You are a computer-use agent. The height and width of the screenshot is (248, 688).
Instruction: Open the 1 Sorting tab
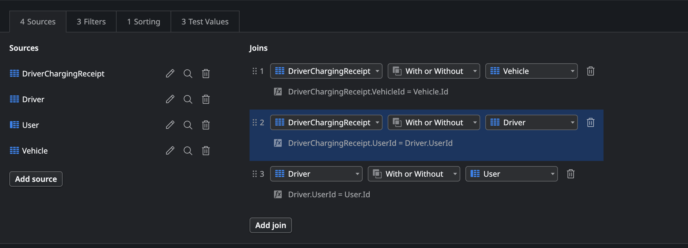pos(144,22)
